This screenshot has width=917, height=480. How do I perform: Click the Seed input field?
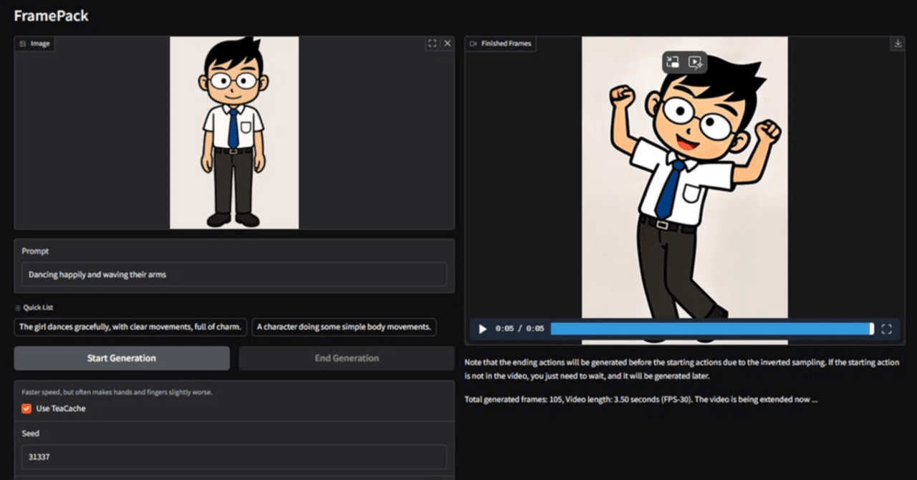[234, 456]
